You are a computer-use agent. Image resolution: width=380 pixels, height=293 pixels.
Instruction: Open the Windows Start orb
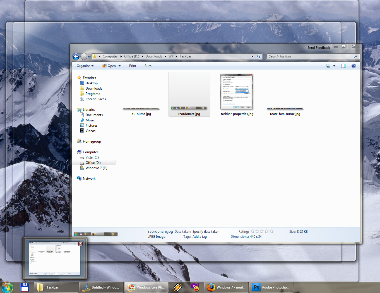coord(7,287)
